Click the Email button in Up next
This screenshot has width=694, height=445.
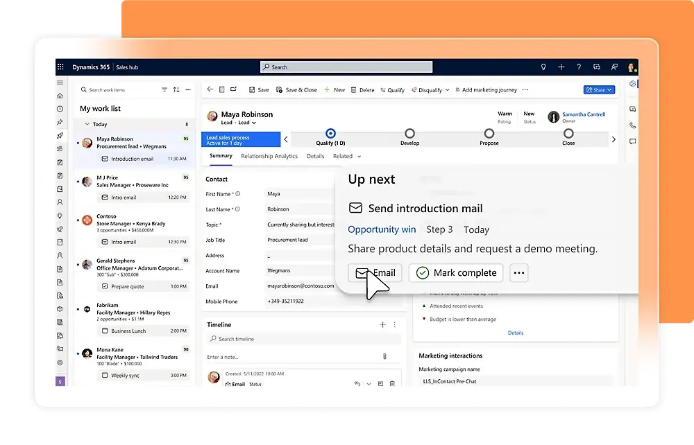[375, 272]
